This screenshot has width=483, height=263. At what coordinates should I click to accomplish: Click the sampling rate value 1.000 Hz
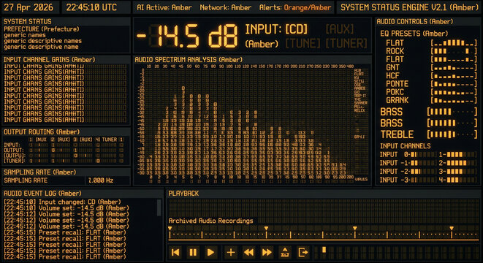101,180
